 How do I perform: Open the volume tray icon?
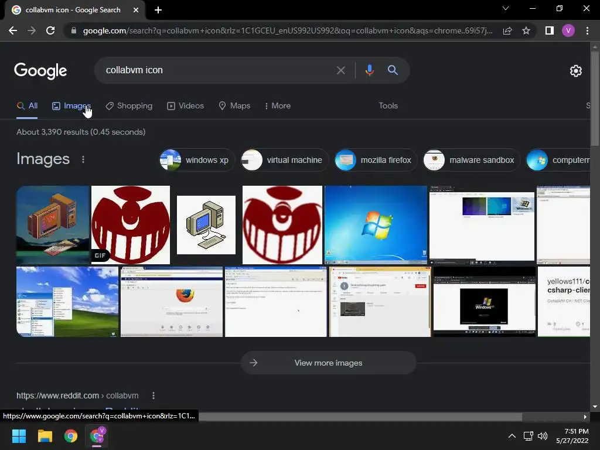[x=543, y=436]
